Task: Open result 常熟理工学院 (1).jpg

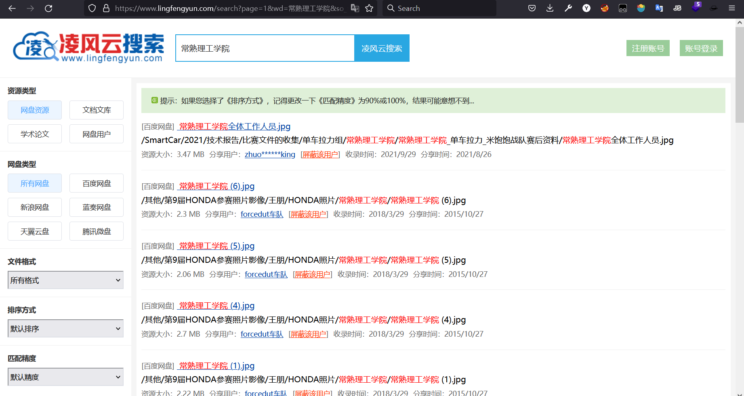Action: click(x=216, y=366)
